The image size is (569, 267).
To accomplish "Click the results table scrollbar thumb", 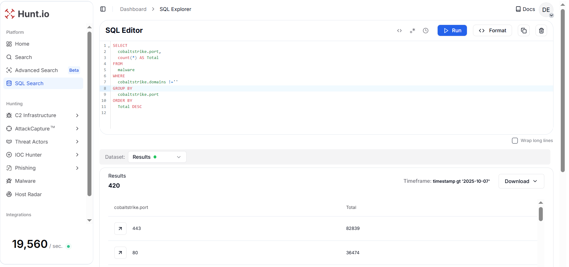I will 541,214.
